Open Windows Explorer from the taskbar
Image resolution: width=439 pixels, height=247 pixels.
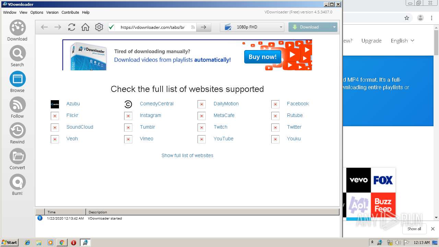(x=39, y=243)
